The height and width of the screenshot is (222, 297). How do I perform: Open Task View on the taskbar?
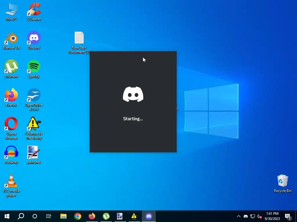point(49,216)
